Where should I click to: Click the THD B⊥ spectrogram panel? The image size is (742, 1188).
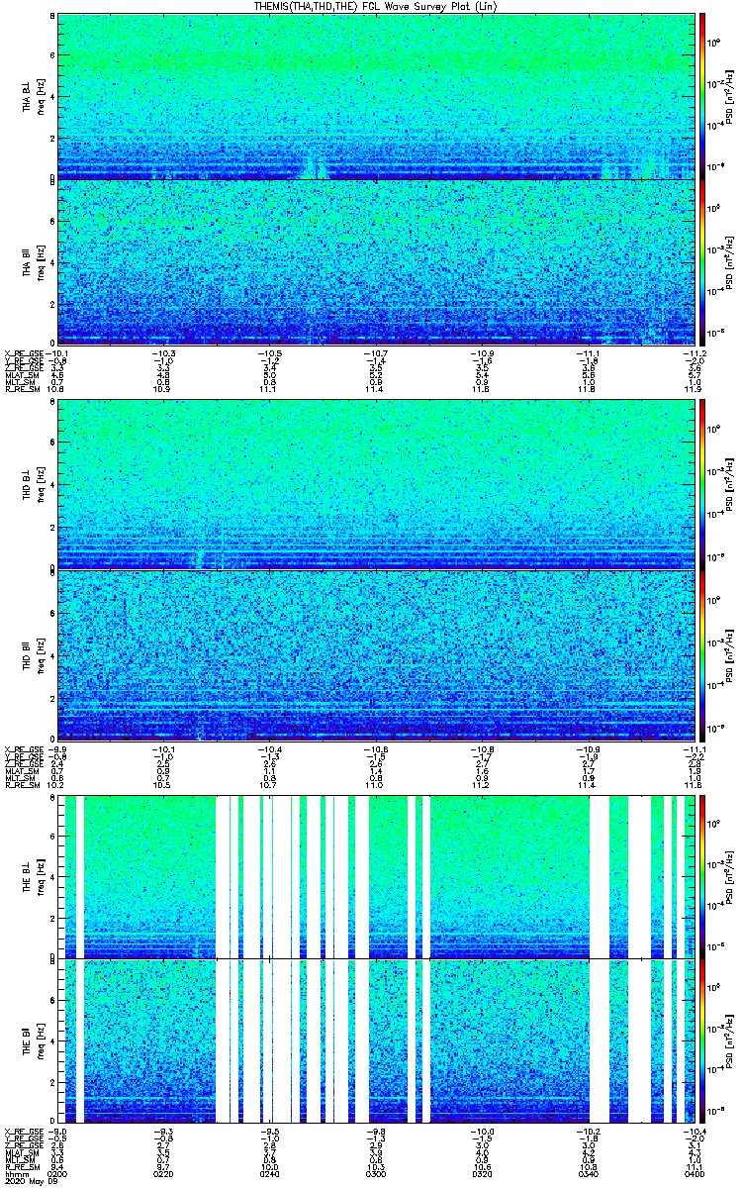376,484
